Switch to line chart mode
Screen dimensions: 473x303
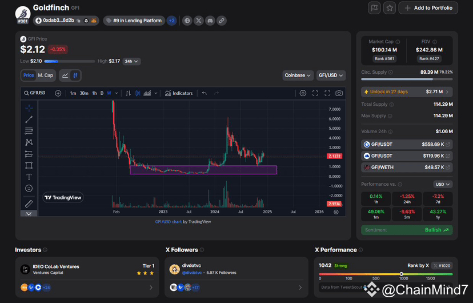click(65, 75)
